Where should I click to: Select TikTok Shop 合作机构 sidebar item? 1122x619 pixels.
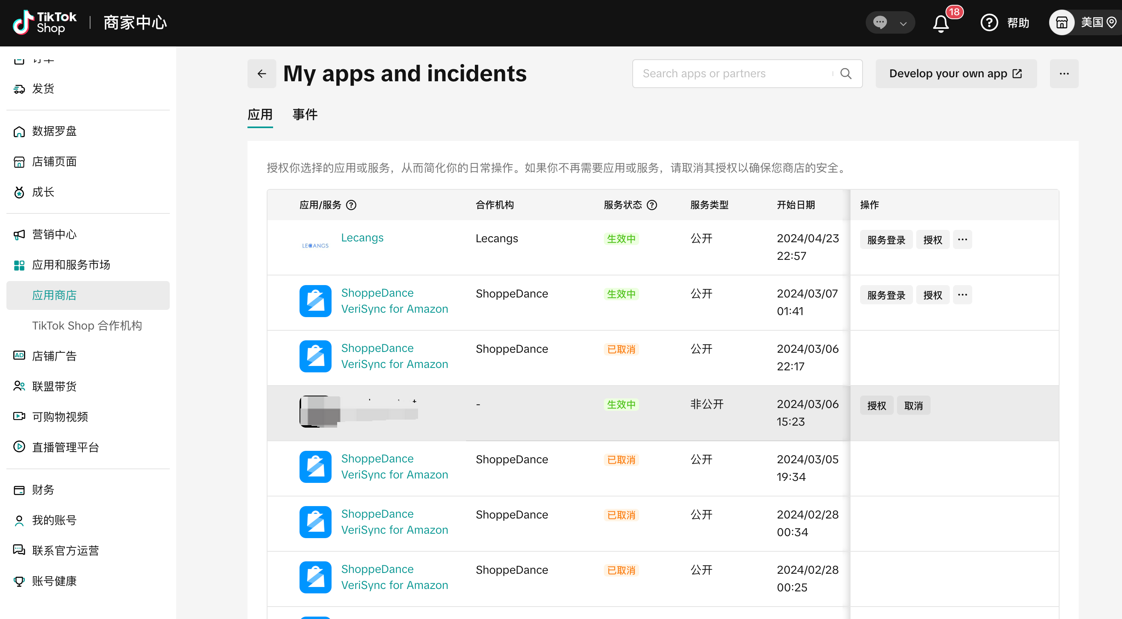(86, 326)
